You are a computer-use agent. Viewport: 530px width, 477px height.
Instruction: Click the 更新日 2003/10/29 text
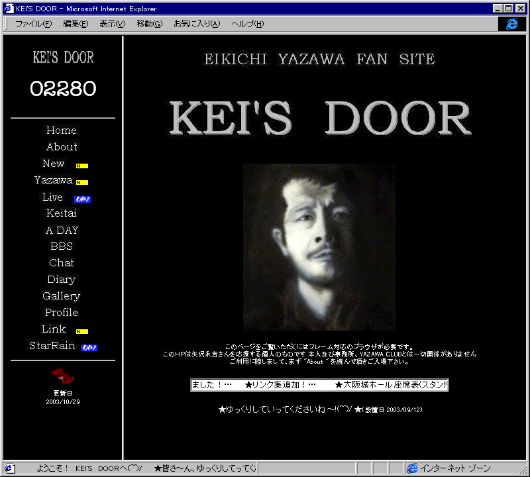pyautogui.click(x=63, y=397)
